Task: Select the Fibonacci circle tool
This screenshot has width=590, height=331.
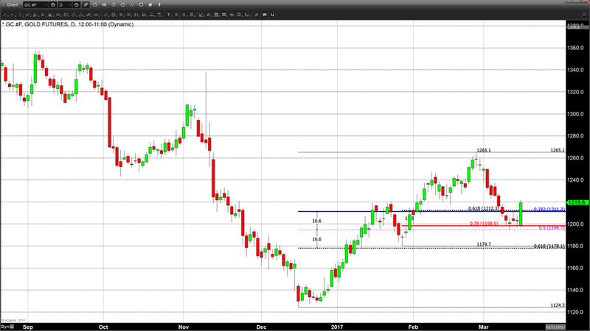Action: (114, 15)
